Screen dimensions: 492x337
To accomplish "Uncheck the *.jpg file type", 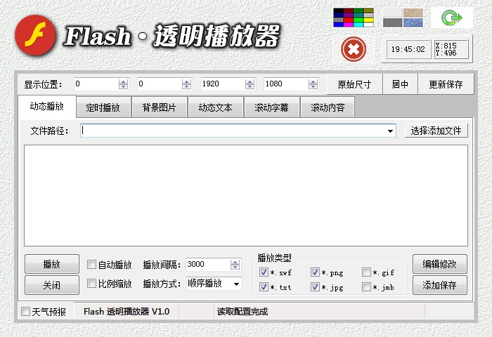I will click(x=315, y=286).
